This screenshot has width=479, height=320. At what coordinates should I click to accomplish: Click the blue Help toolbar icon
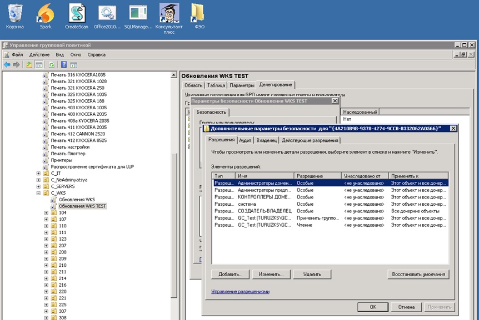(64, 64)
